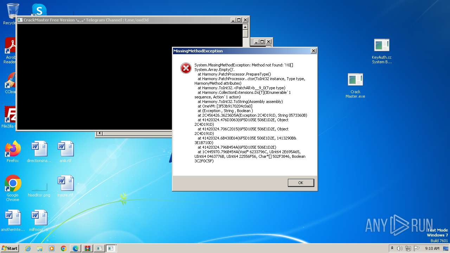Open FileZilla desktop shortcut
Viewport: 450px width, 253px height.
click(x=11, y=117)
